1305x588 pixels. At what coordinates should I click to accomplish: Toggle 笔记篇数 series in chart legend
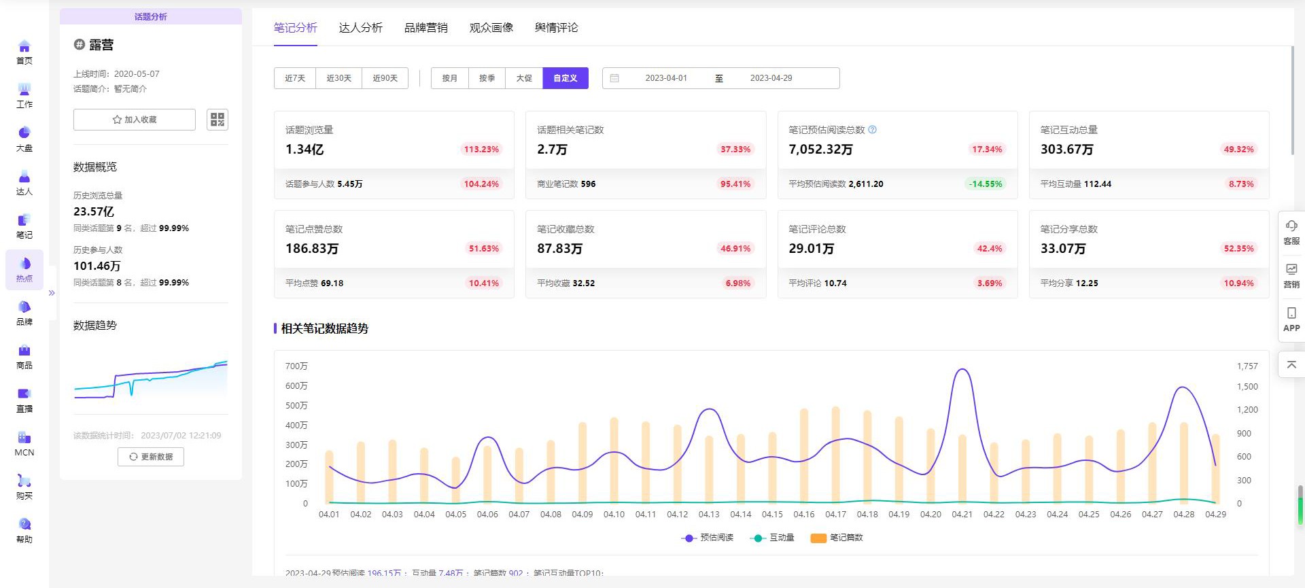click(x=837, y=538)
